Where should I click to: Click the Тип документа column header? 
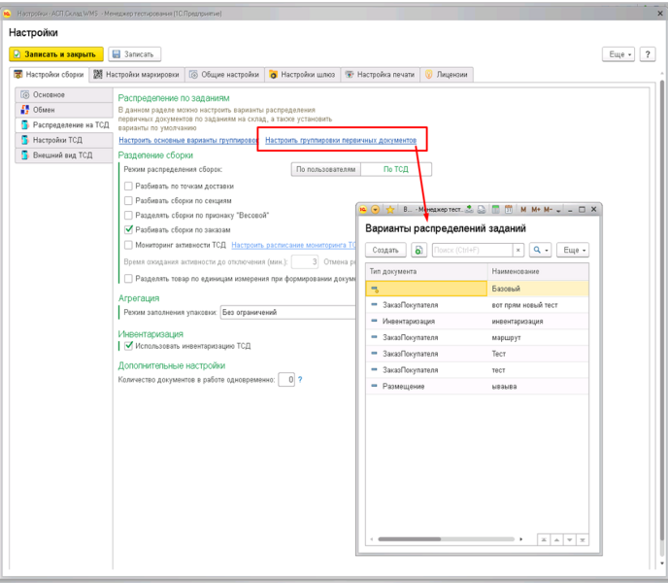[x=426, y=272]
